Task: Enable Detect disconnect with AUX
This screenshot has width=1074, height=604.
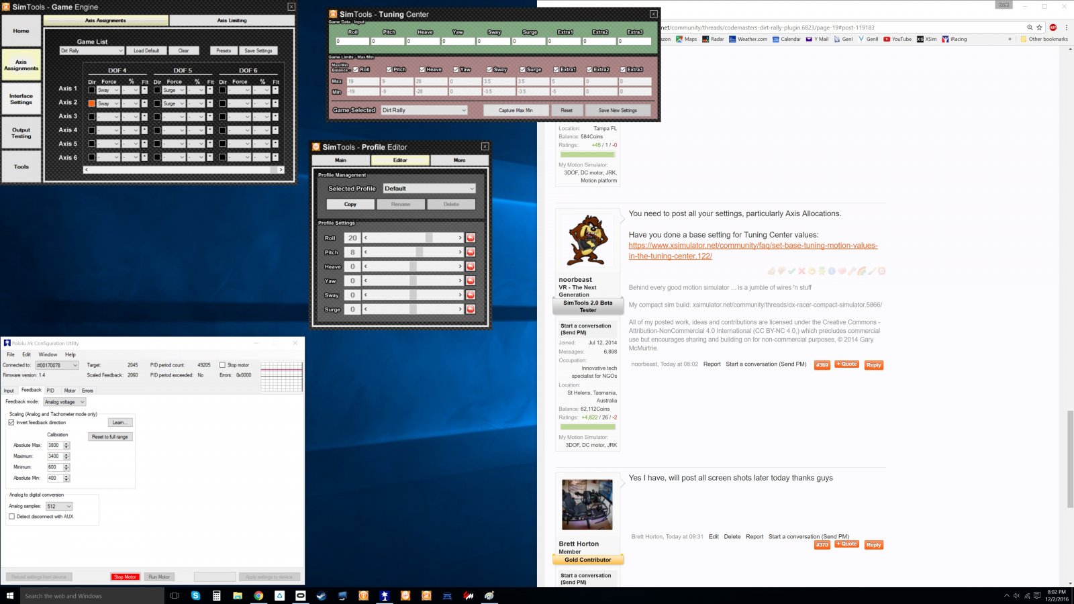Action: [x=11, y=517]
